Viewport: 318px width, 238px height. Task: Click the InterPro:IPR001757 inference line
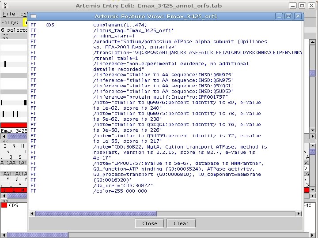click(x=160, y=97)
